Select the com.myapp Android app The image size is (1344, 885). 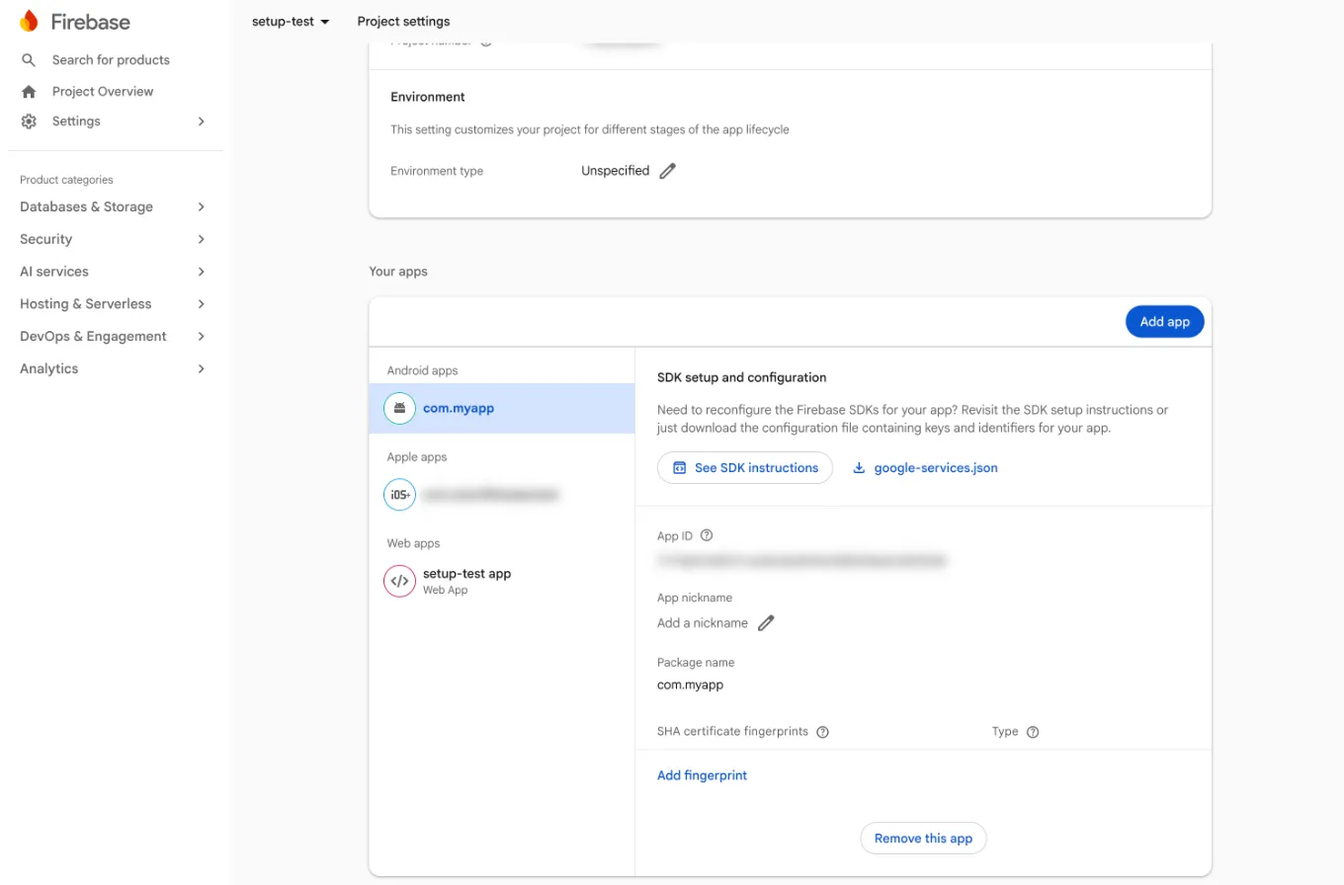click(502, 408)
